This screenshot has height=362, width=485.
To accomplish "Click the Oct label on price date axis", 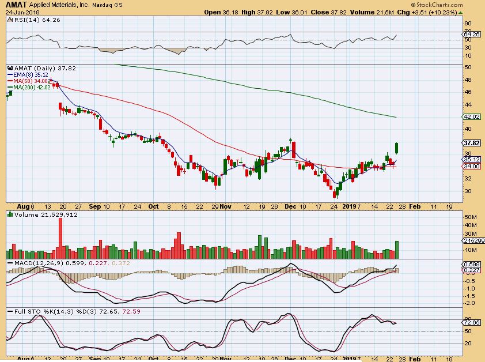I will pyautogui.click(x=153, y=206).
